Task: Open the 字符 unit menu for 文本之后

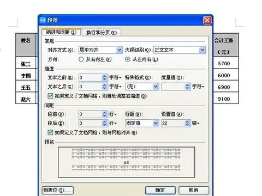Action: (115, 87)
